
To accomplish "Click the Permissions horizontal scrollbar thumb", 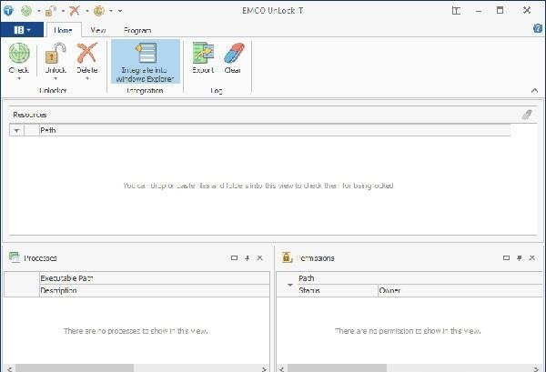I will 337,368.
